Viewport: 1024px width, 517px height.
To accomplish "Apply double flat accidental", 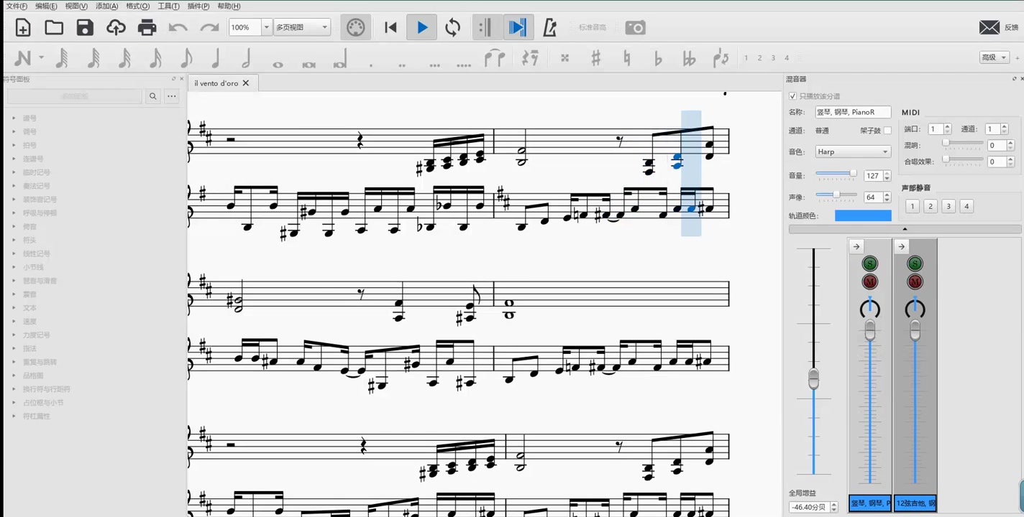I will 689,58.
